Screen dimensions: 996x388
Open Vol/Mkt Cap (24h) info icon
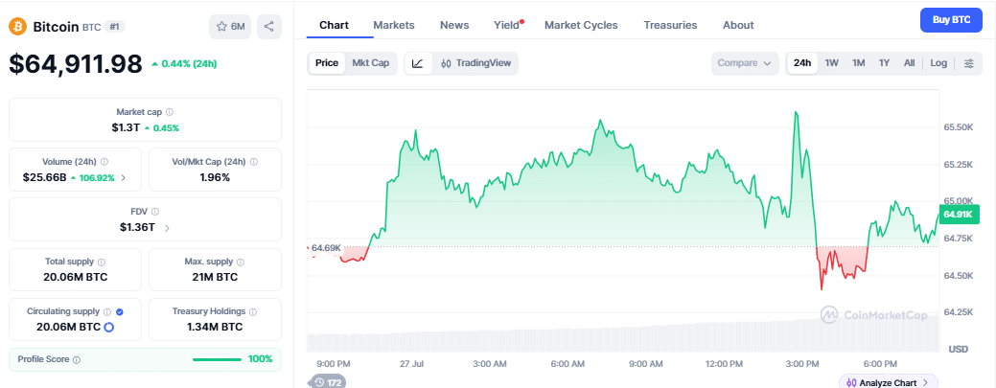[x=253, y=162]
